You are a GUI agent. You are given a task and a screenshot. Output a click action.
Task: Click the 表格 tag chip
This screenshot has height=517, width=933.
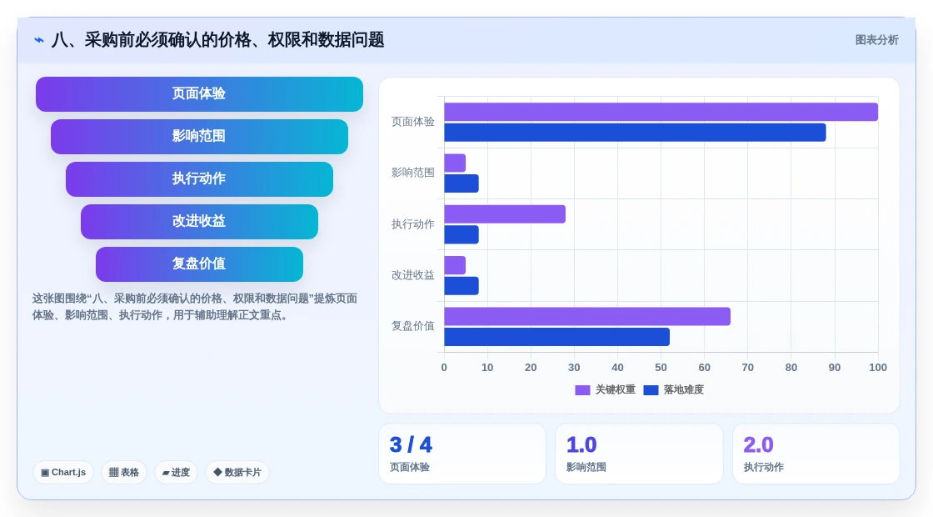point(124,472)
